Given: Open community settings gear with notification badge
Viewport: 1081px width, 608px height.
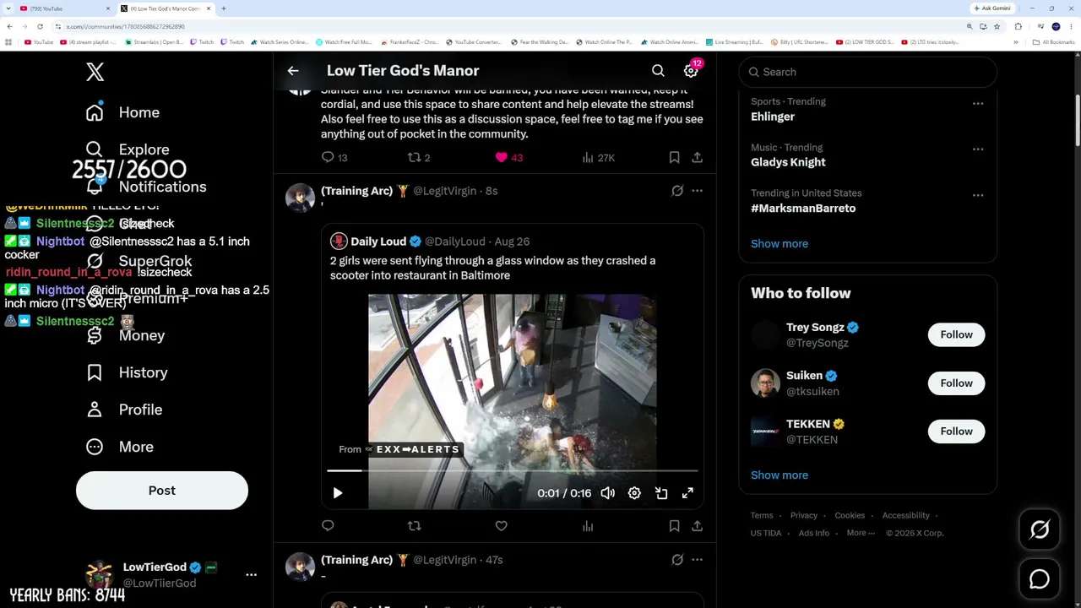Looking at the screenshot, I should [x=691, y=71].
